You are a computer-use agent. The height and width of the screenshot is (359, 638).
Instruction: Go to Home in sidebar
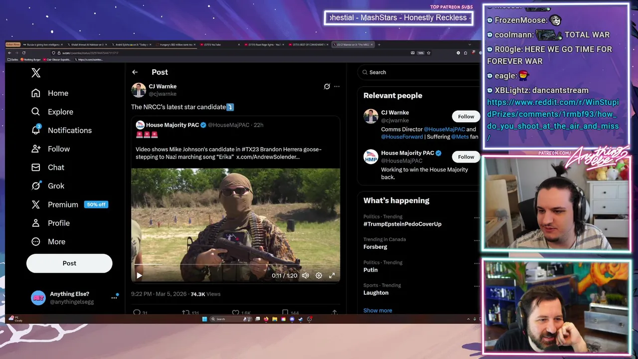[x=50, y=93]
